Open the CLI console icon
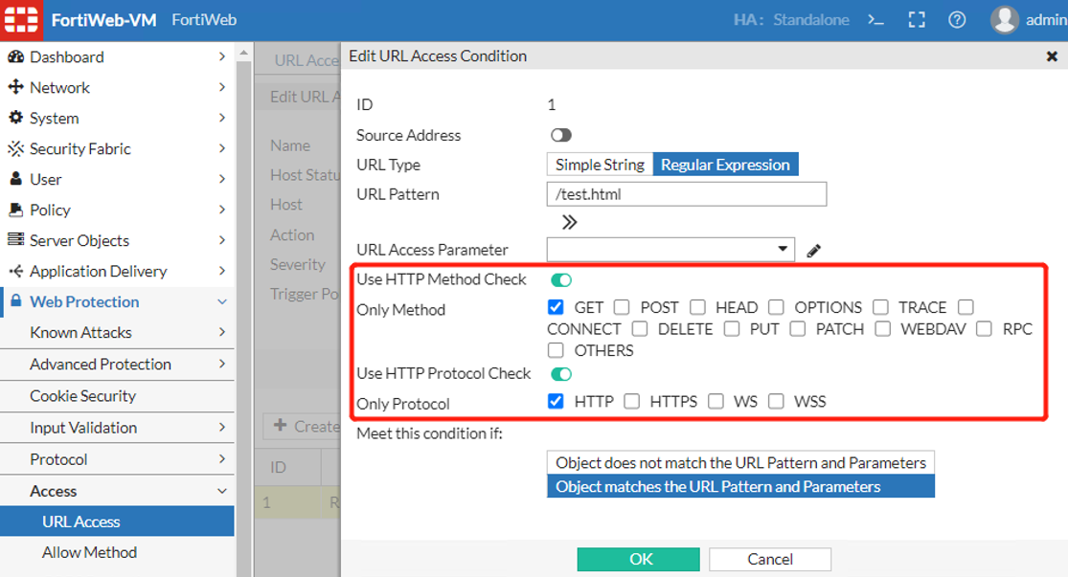Image resolution: width=1068 pixels, height=577 pixels. (875, 20)
